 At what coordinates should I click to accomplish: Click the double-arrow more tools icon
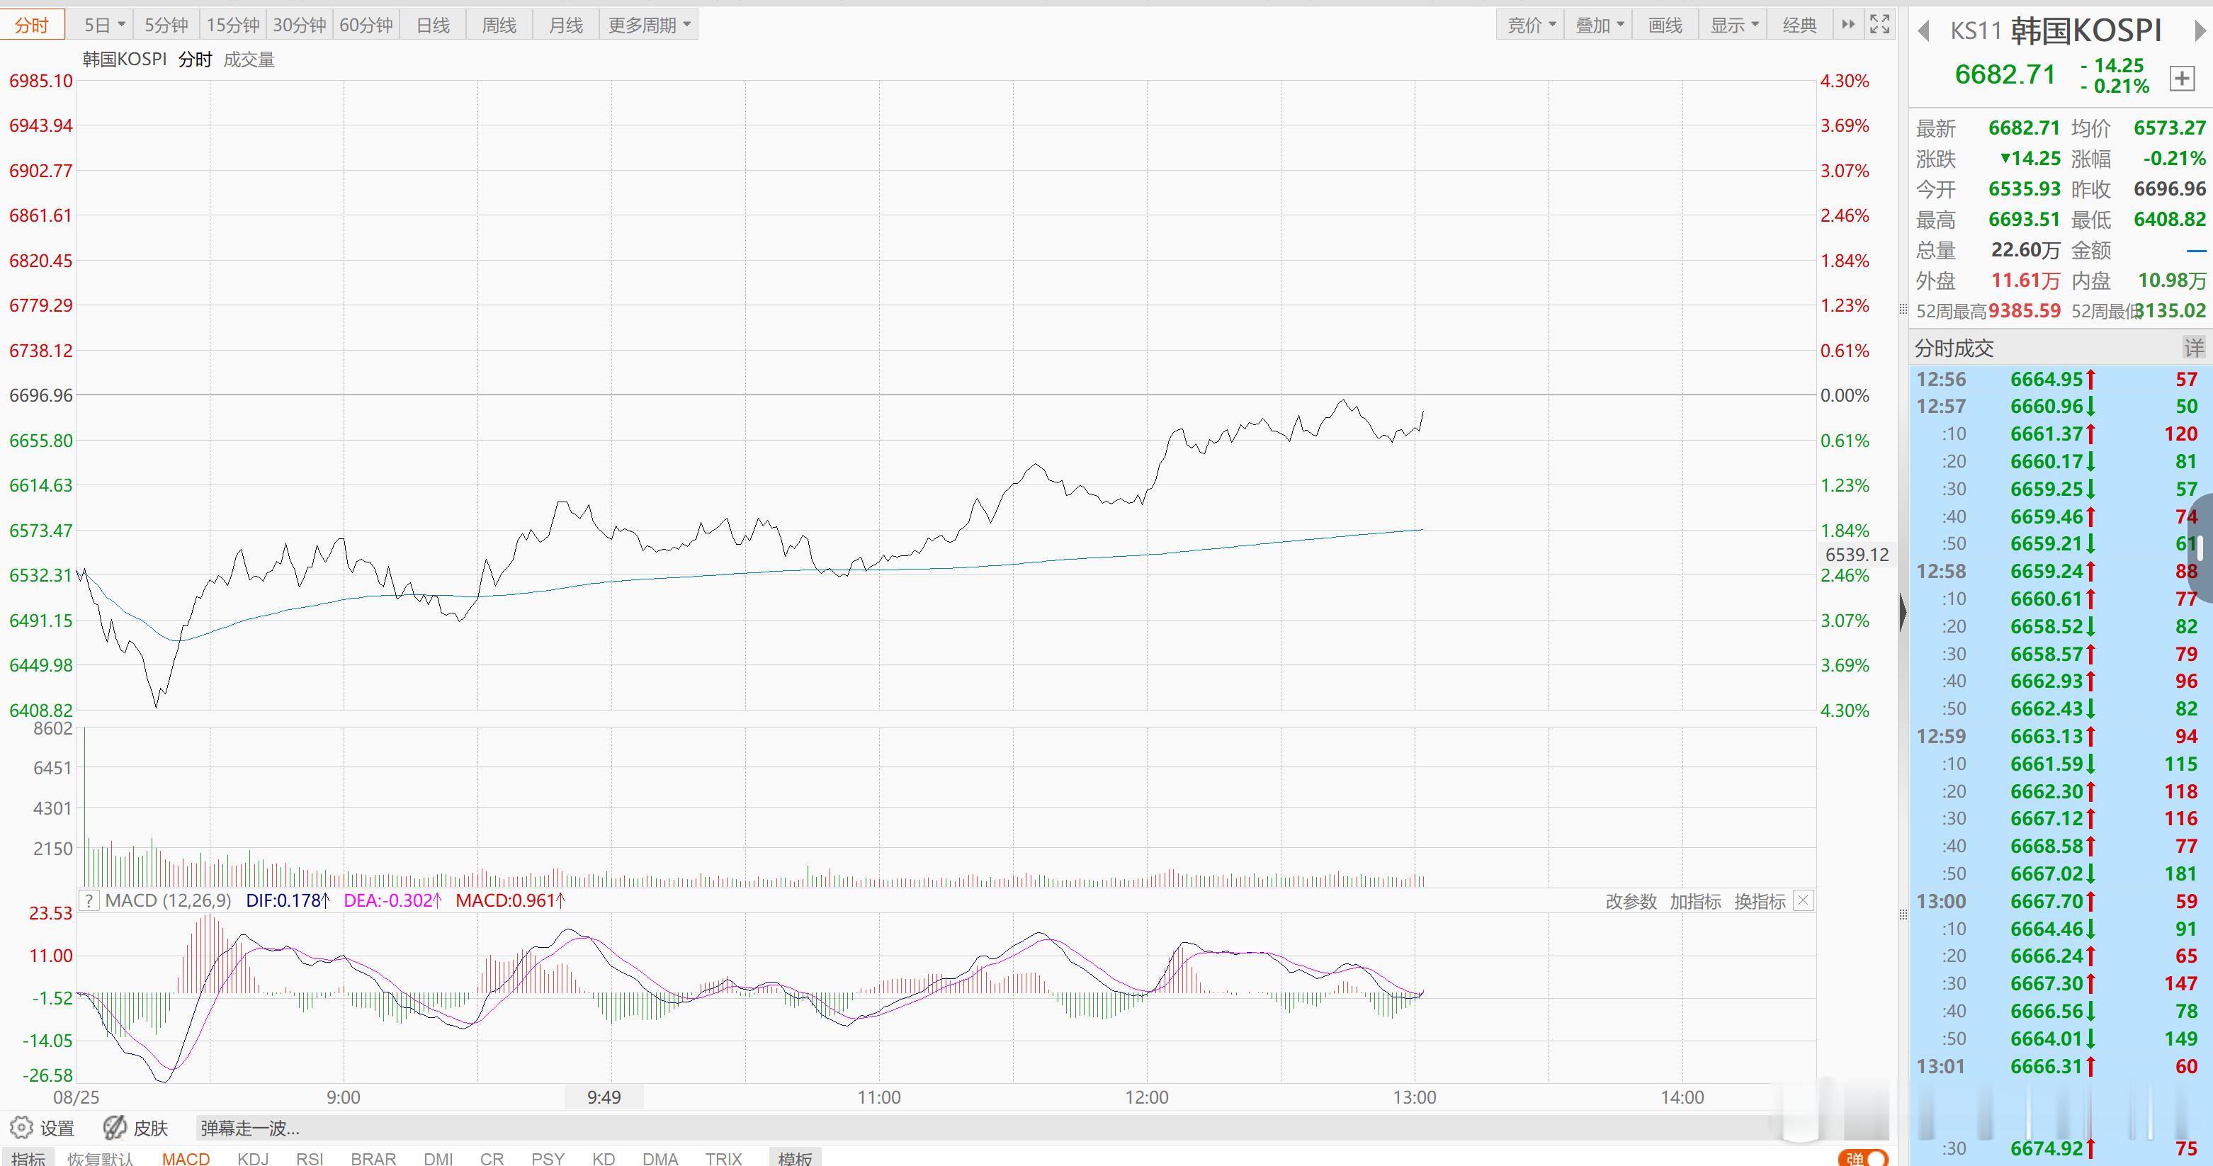[1848, 25]
